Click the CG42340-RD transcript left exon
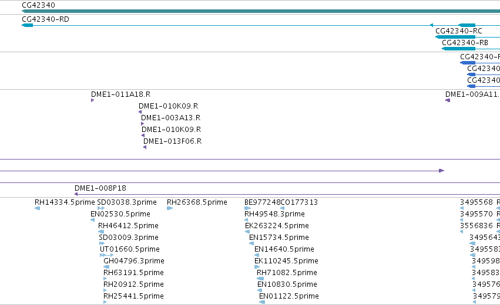The image size is (500, 305). (x=28, y=25)
